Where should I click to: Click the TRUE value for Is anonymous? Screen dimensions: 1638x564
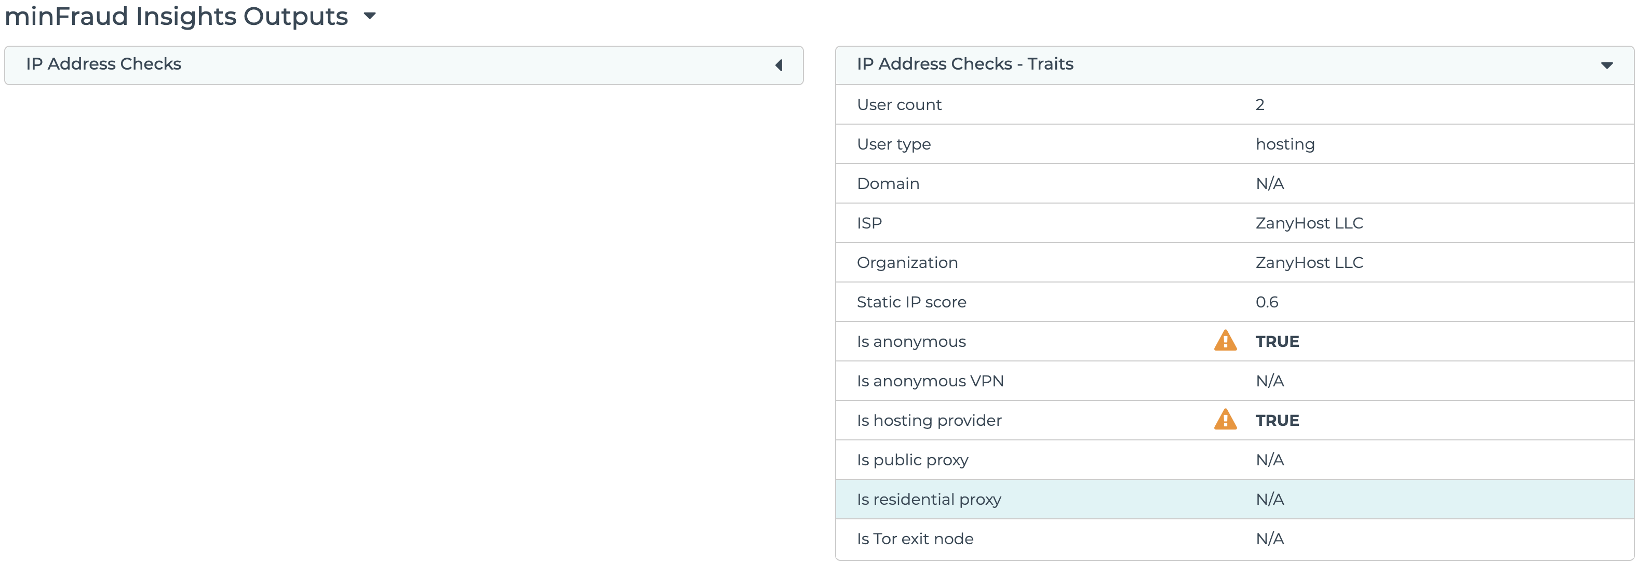(x=1277, y=341)
